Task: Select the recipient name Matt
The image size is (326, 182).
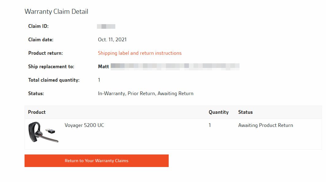Action: point(103,67)
